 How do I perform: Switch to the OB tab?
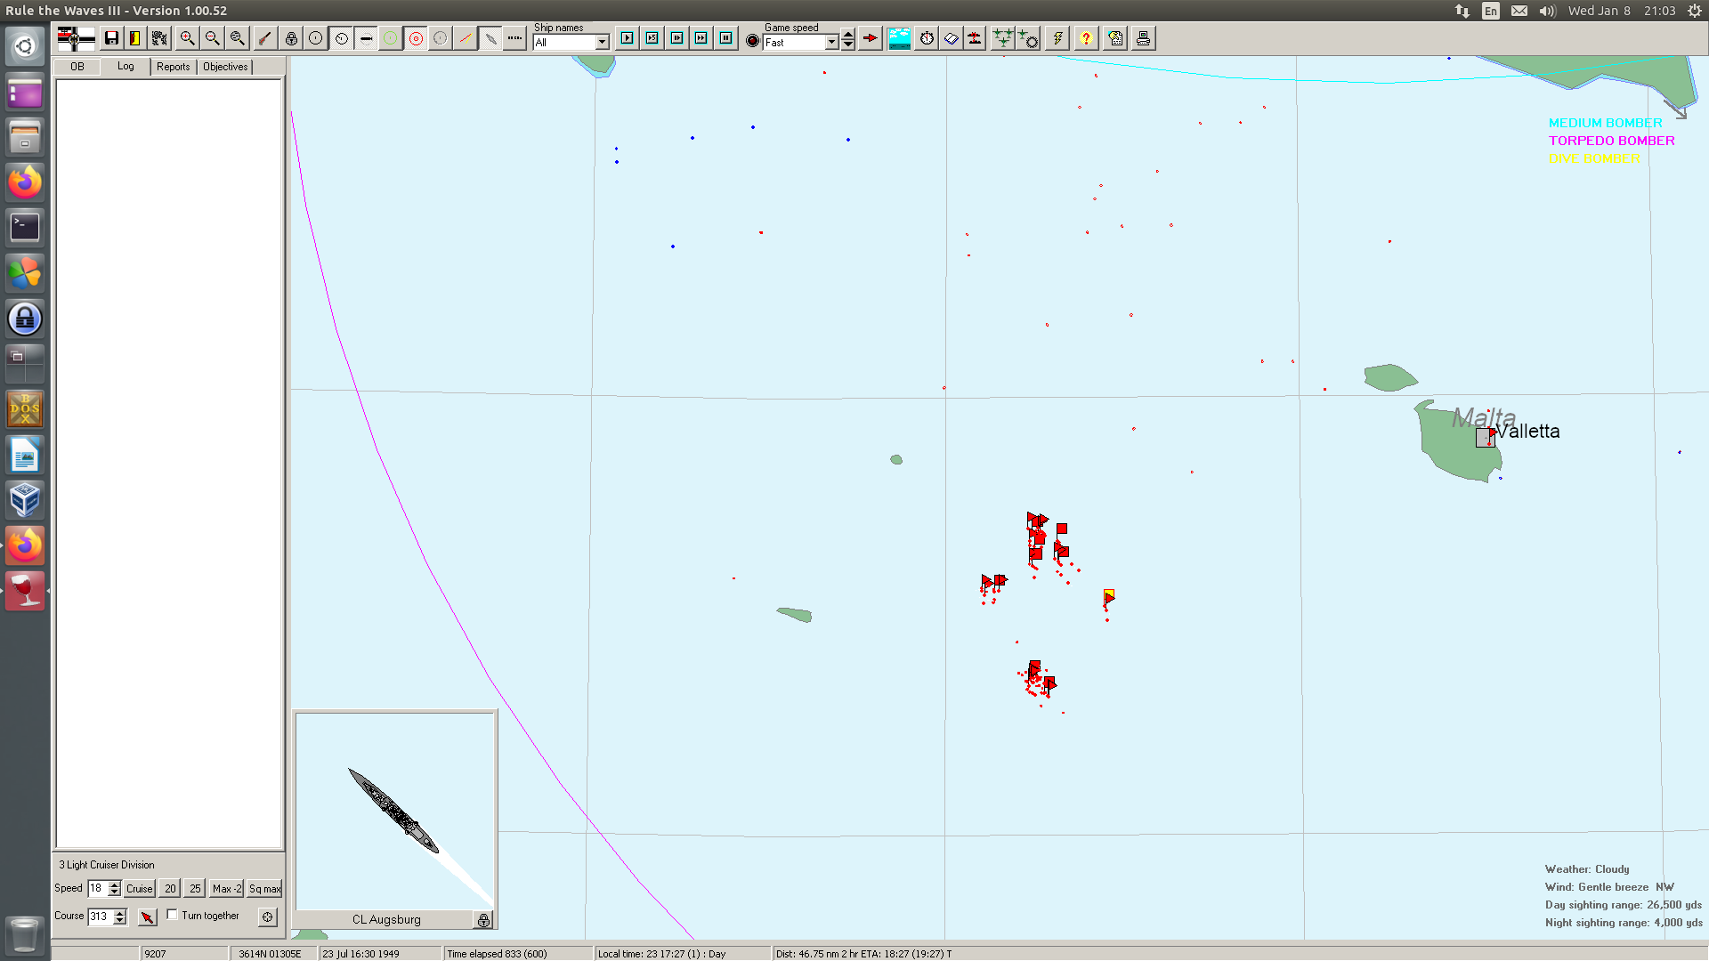point(77,67)
